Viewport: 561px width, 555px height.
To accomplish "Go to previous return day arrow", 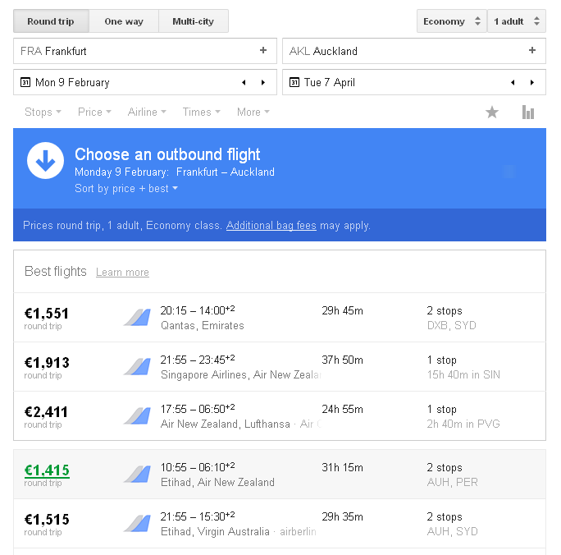I will [x=513, y=83].
